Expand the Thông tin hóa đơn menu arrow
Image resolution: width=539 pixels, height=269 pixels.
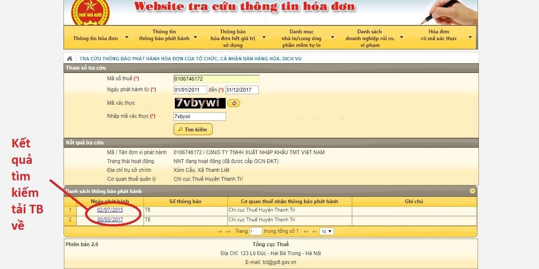(127, 37)
